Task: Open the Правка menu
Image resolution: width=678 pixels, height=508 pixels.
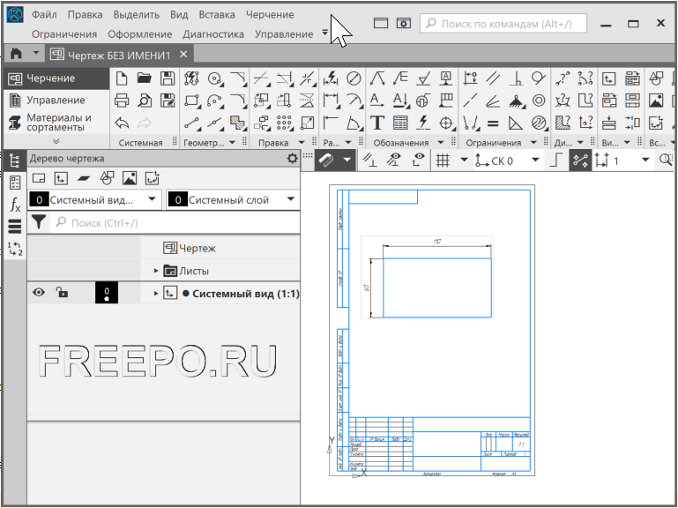Action: click(85, 15)
